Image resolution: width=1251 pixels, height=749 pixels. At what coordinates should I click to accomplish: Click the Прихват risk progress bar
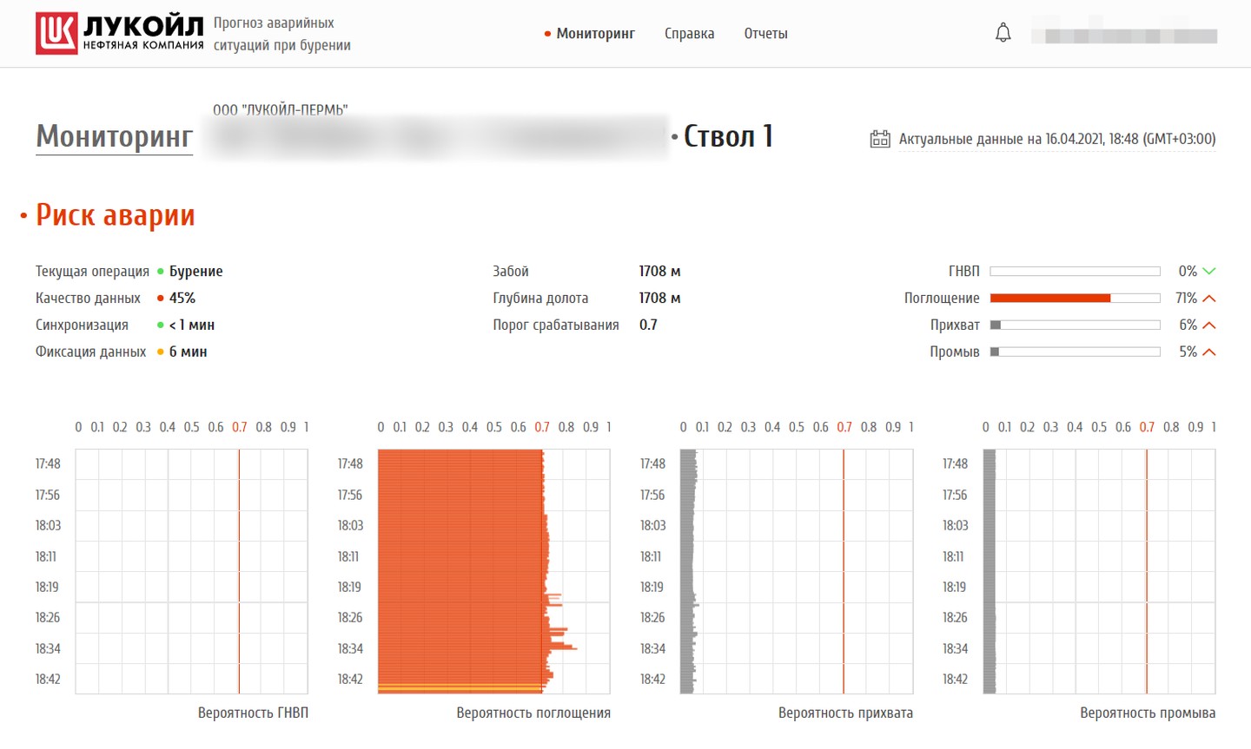(x=1075, y=325)
